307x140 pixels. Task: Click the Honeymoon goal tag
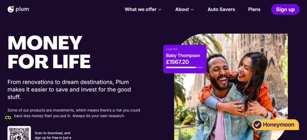click(276, 125)
